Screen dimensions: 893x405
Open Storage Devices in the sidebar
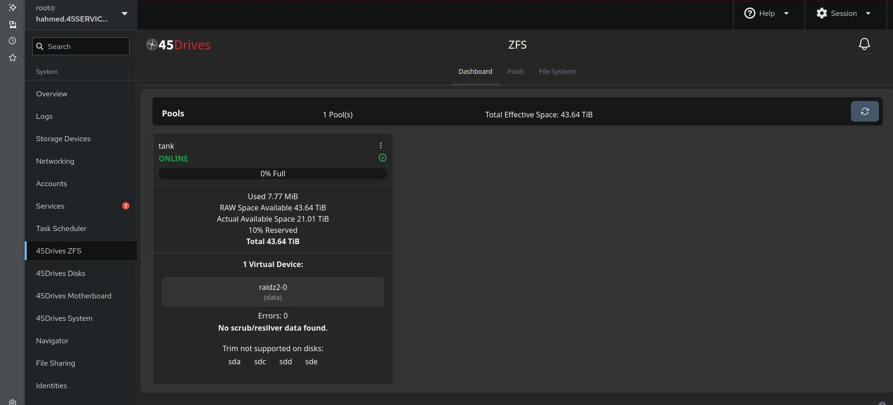click(x=63, y=139)
